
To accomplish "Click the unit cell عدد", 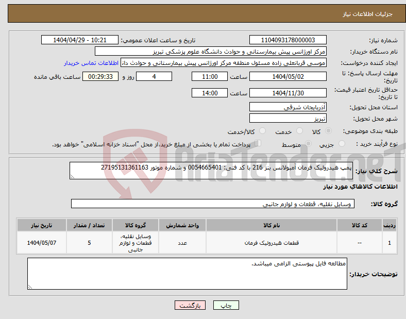I will pyautogui.click(x=182, y=243).
